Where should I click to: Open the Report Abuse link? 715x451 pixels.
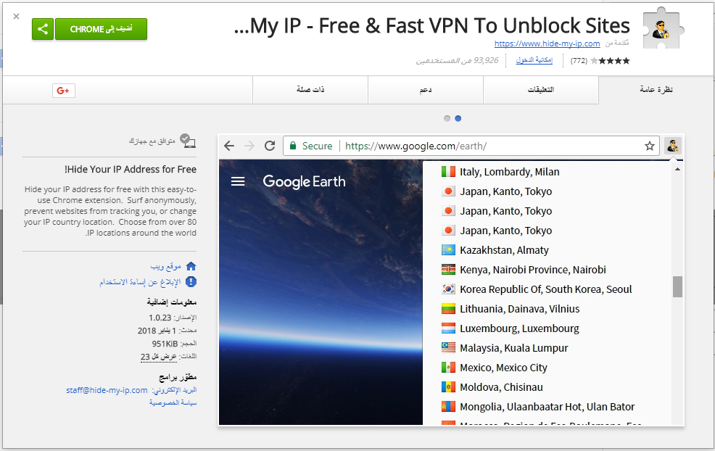pos(140,282)
